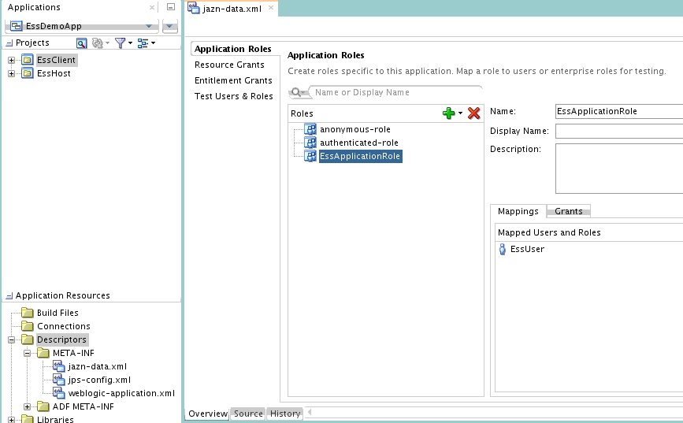Expand the ADF META-INF folder

tap(27, 407)
